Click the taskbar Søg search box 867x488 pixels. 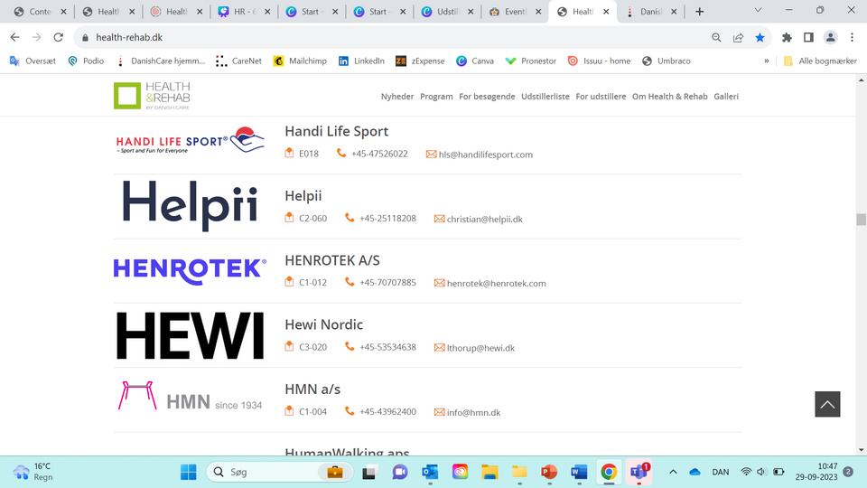(x=280, y=472)
